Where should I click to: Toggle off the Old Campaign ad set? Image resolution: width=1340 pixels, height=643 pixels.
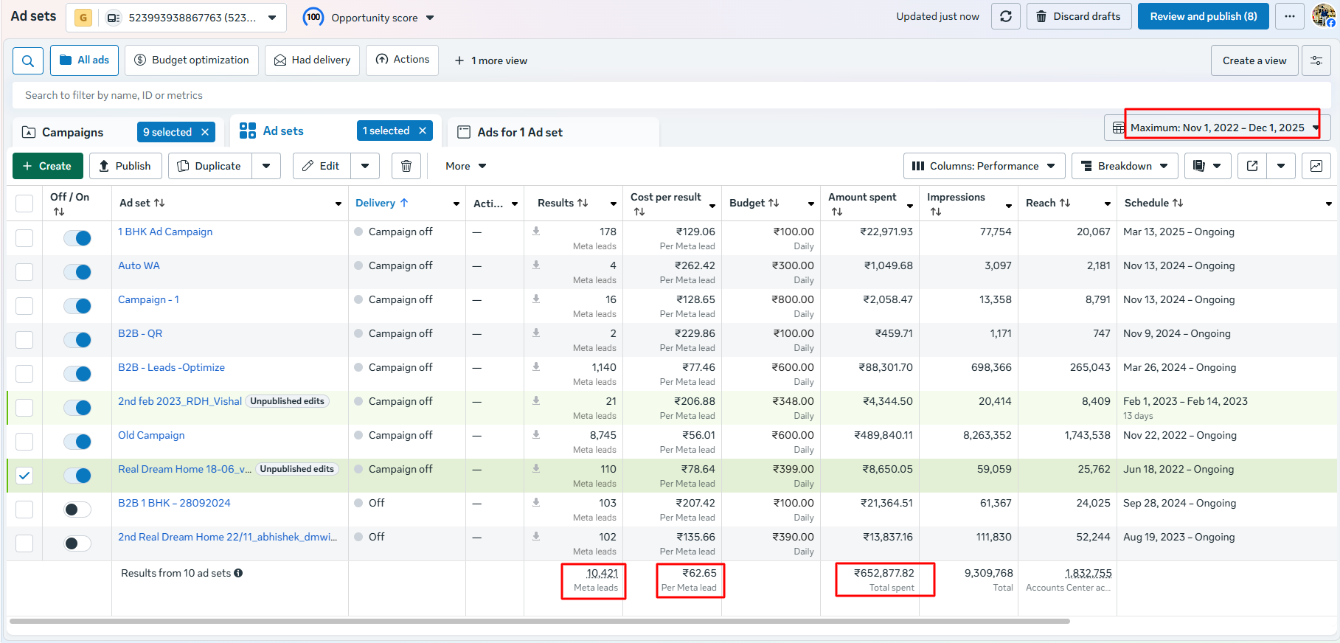[77, 442]
